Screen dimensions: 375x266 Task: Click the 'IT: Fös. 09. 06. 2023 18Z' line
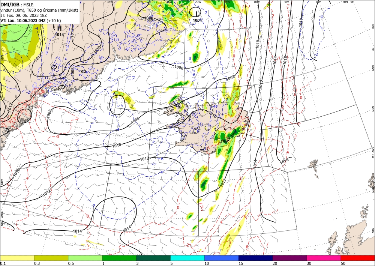tap(23, 15)
